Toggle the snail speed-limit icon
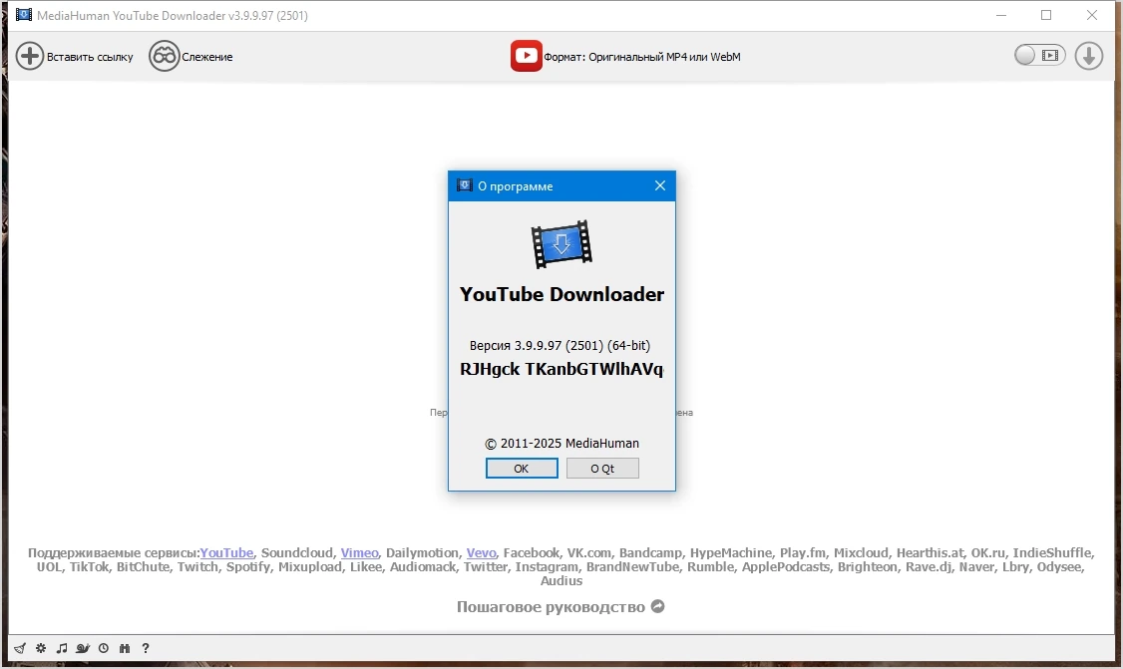Viewport: 1123px width, 669px height. pos(83,648)
